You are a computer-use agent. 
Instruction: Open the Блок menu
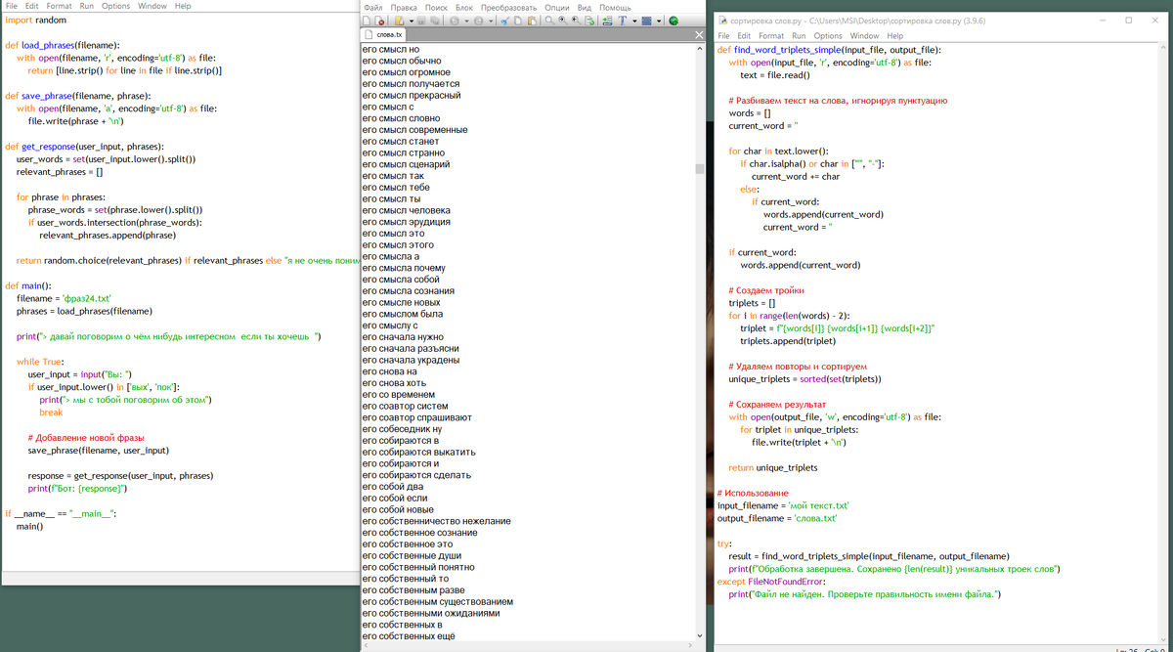click(464, 7)
